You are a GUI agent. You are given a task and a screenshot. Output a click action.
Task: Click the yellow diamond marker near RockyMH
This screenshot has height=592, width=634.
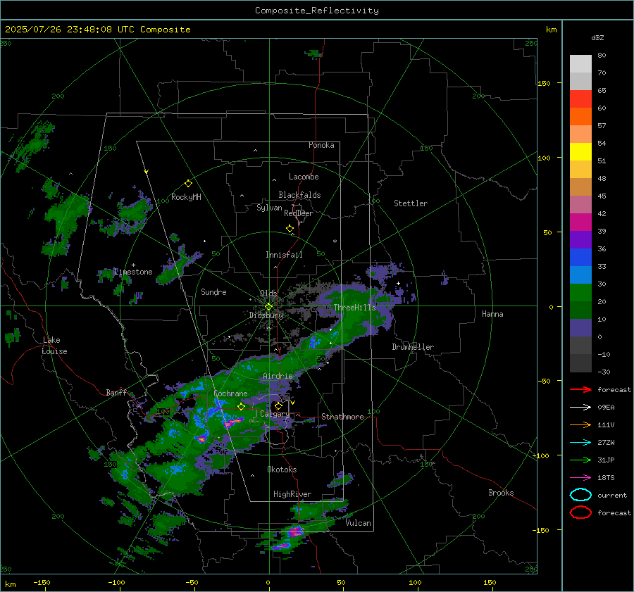pyautogui.click(x=188, y=184)
